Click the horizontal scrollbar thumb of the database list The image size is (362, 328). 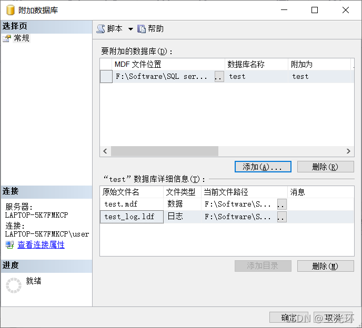click(165, 151)
